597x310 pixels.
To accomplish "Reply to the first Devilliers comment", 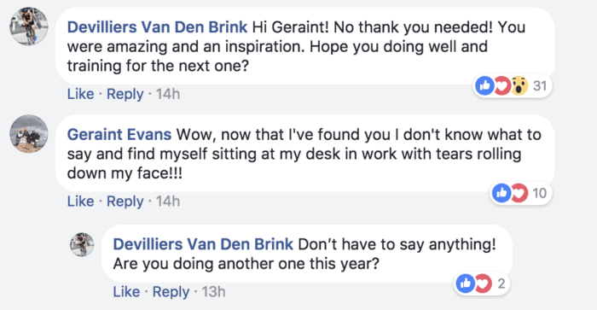I will click(x=125, y=94).
